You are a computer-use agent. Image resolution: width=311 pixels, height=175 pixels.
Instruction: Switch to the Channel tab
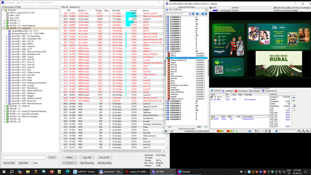(x=216, y=91)
